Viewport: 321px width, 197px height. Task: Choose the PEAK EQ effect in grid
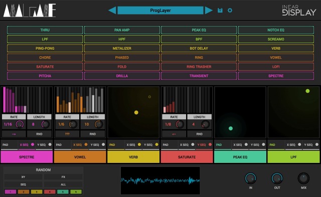coord(199,30)
